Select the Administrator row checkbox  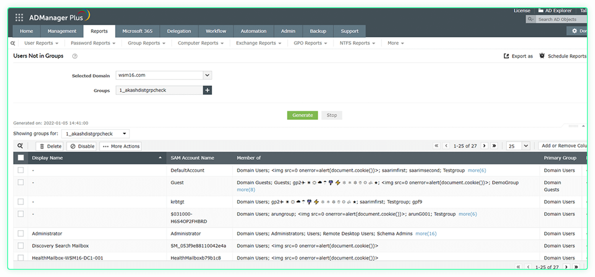21,233
